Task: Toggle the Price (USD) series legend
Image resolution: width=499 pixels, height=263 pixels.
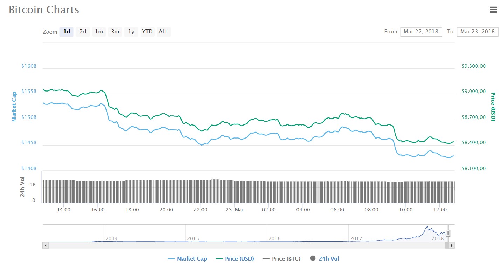Action: coord(235,259)
